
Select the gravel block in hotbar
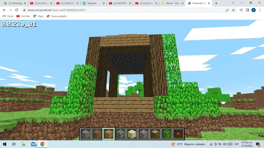tap(144, 134)
